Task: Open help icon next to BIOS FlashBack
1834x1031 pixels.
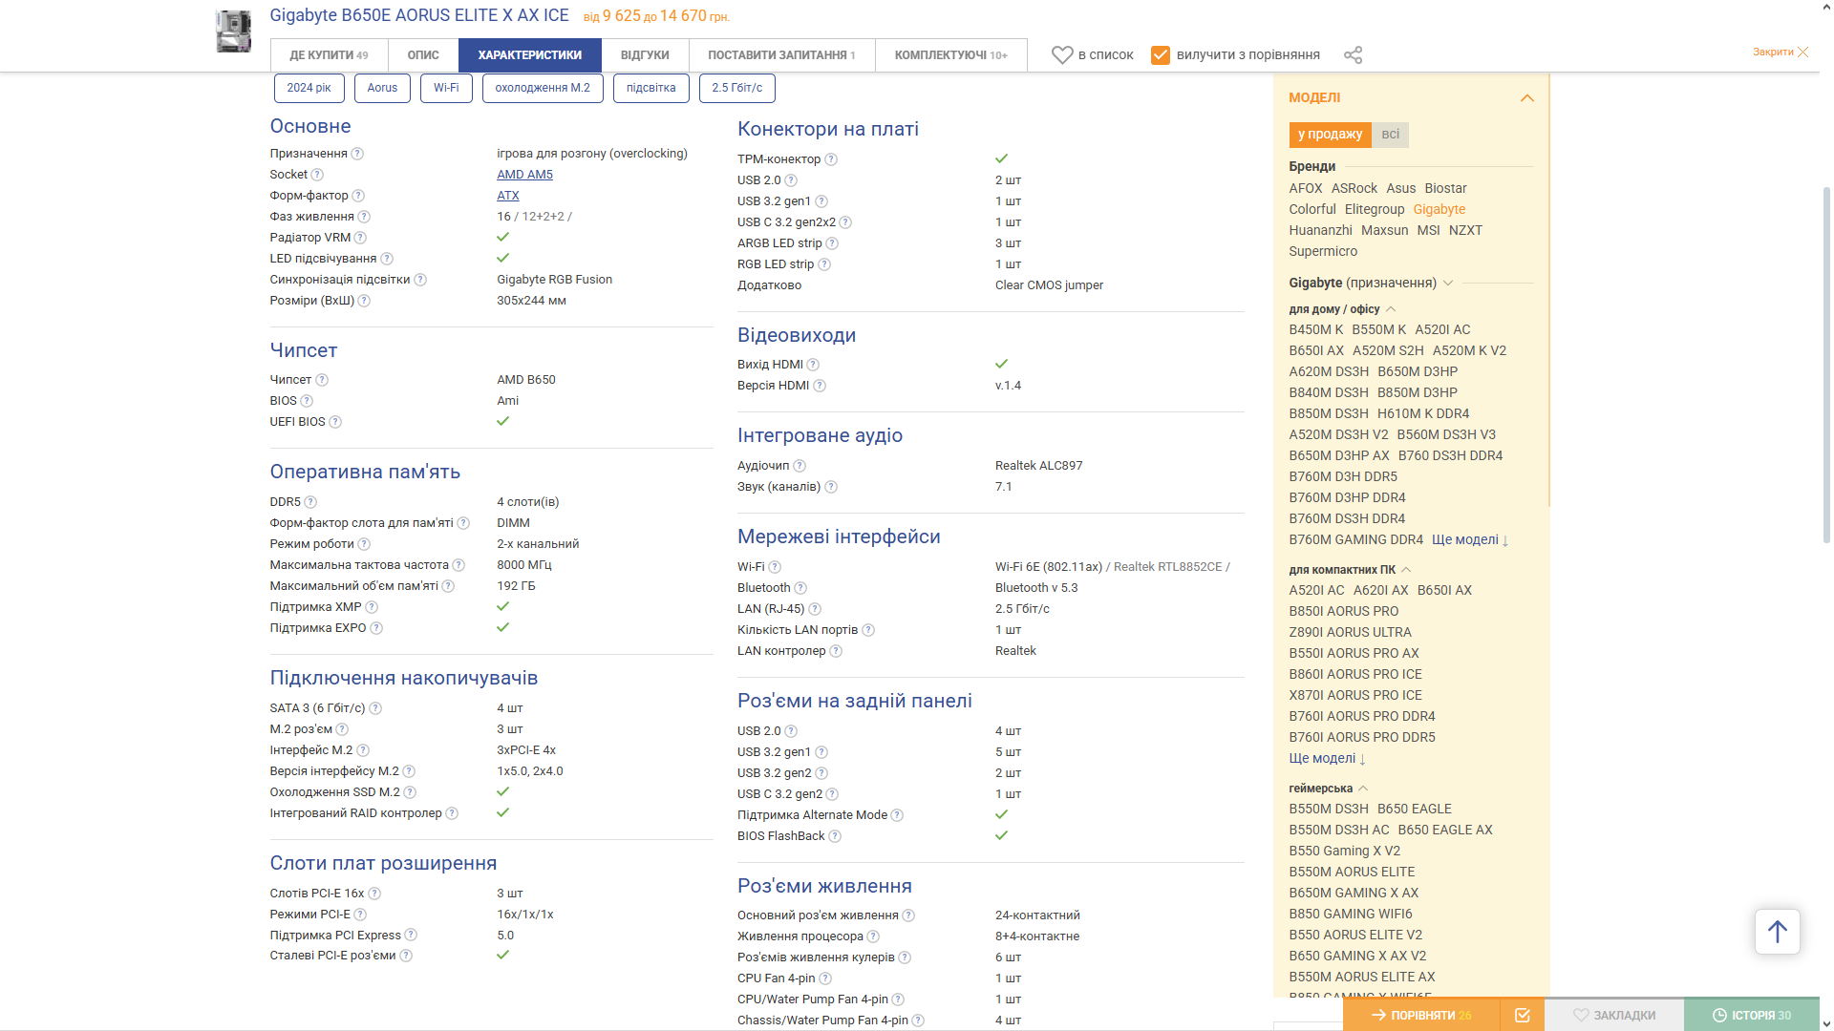Action: click(x=835, y=836)
